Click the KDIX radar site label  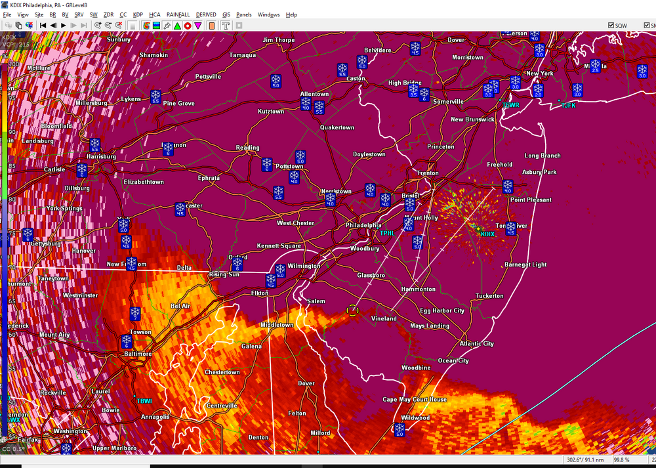coord(487,234)
